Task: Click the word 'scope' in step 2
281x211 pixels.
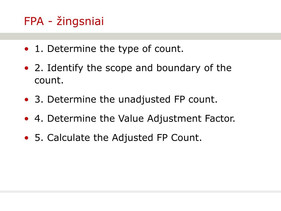Action: pyautogui.click(x=119, y=69)
